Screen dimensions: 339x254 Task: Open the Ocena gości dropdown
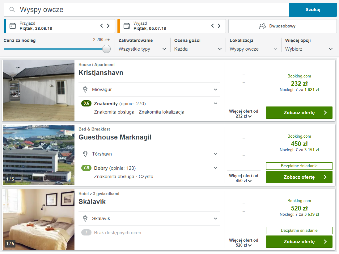[198, 49]
